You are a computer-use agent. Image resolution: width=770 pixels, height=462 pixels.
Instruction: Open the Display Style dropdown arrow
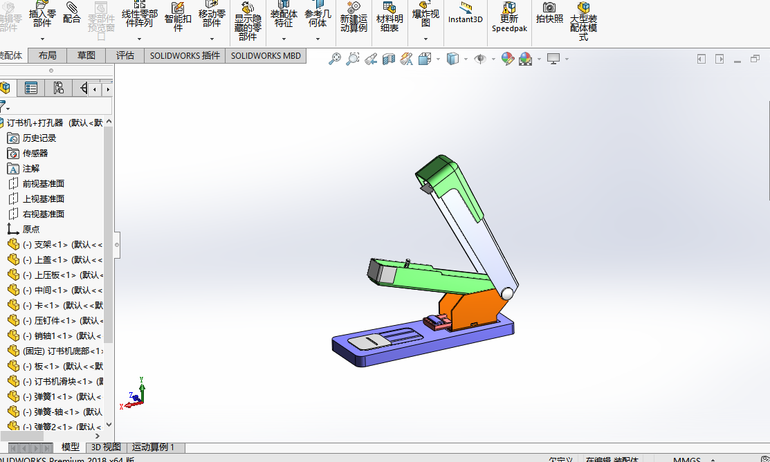(x=466, y=59)
